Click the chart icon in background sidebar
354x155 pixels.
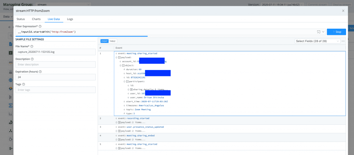coord(11,114)
